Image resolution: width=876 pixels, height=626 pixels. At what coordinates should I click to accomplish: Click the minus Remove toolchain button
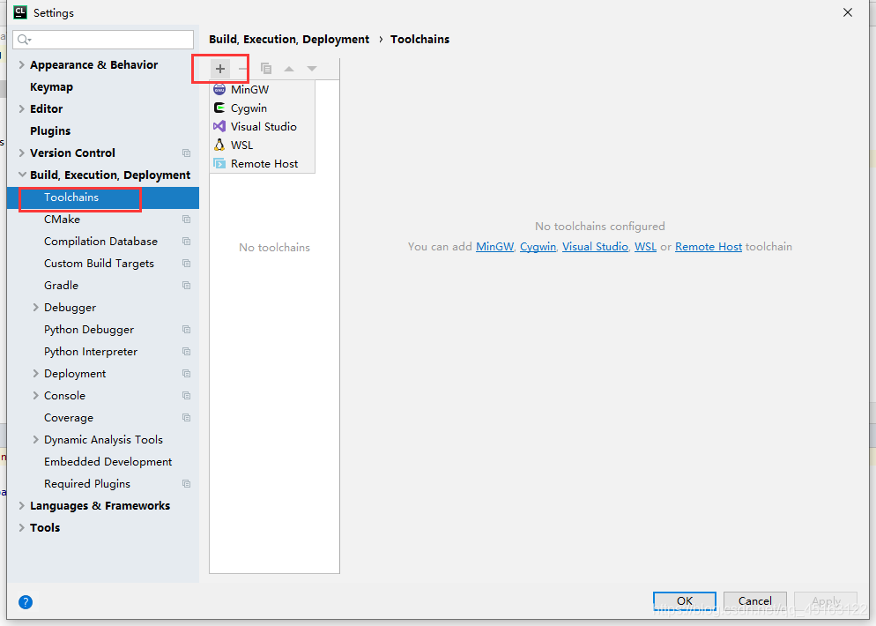[x=243, y=69]
